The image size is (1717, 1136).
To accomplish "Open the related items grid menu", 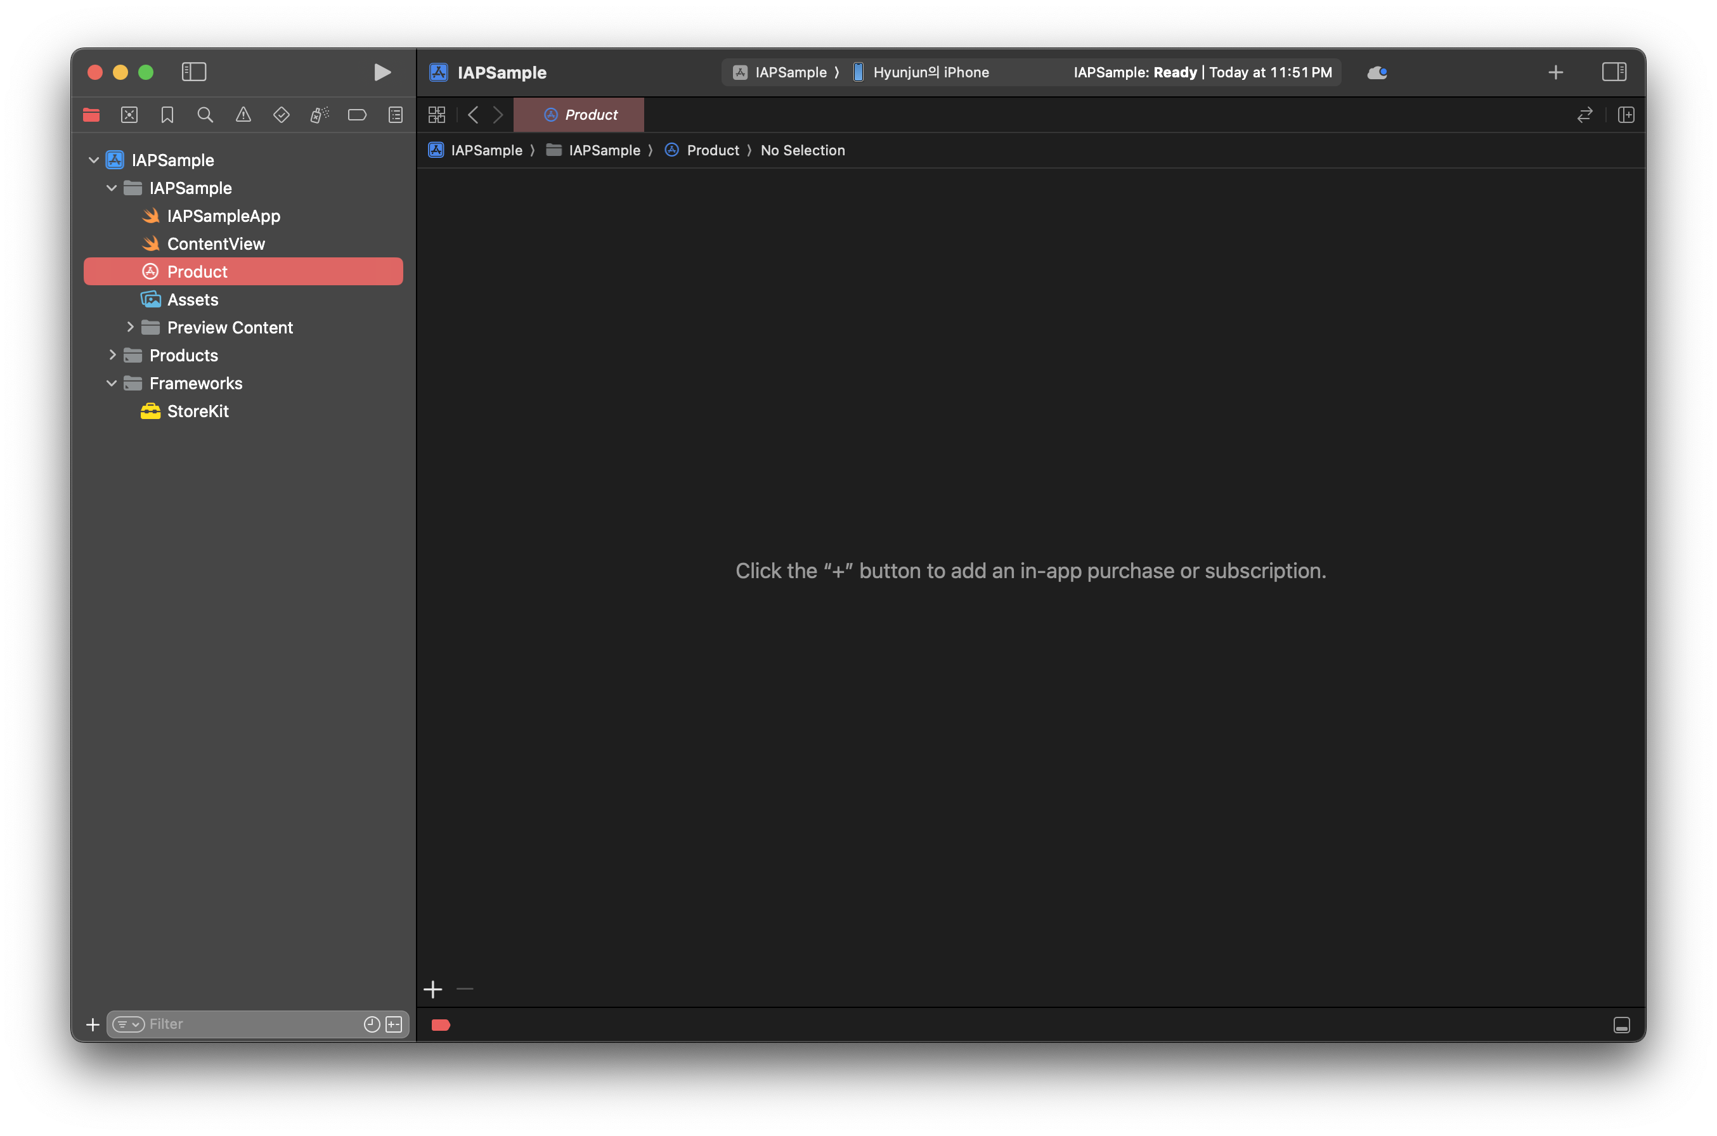I will pyautogui.click(x=437, y=115).
